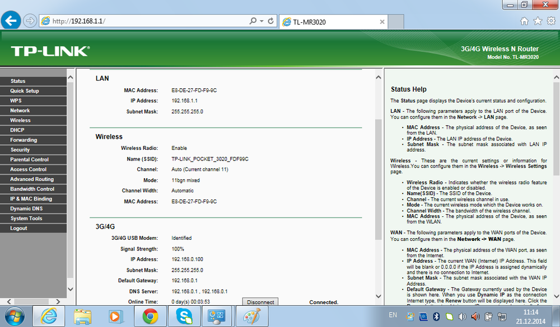Close the TL-MR3020 tab

[382, 22]
